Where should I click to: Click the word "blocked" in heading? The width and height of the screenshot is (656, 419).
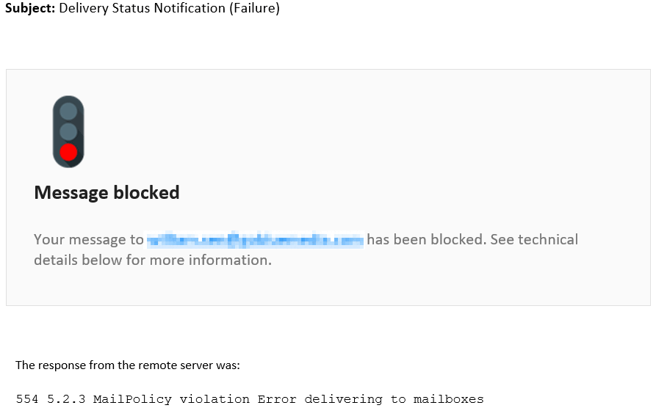(146, 192)
